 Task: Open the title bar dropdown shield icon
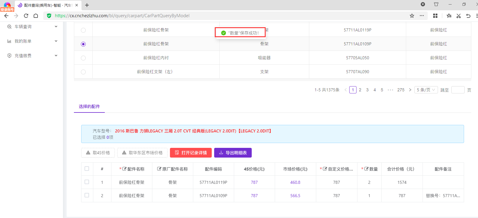[423, 4]
